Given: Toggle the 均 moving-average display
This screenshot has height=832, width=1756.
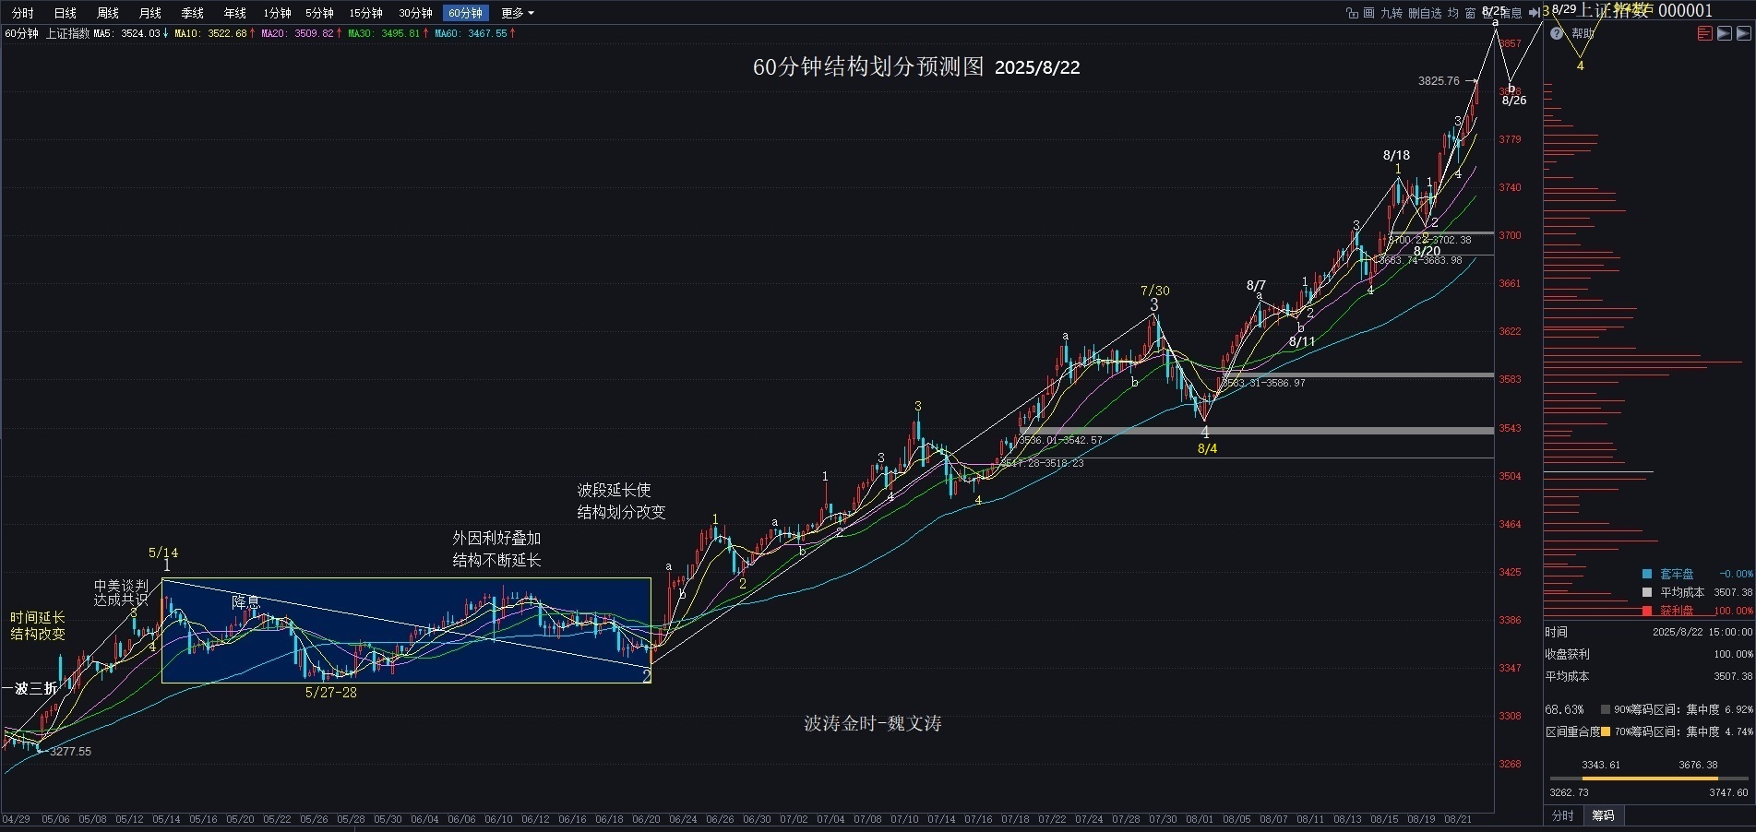Looking at the screenshot, I should tap(1453, 13).
